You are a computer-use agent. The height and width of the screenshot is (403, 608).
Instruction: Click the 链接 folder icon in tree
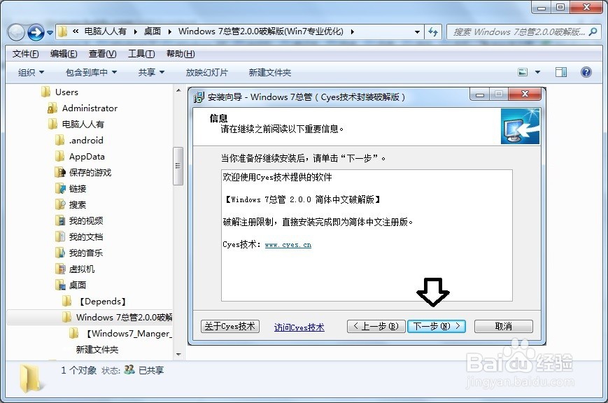tap(60, 189)
